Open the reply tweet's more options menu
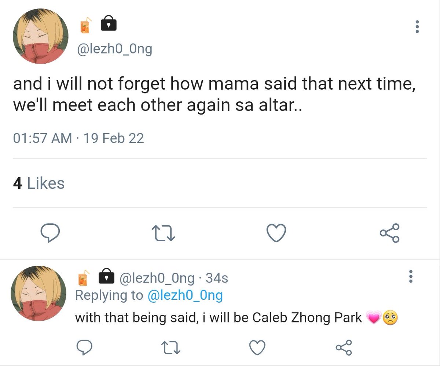 coord(411,276)
